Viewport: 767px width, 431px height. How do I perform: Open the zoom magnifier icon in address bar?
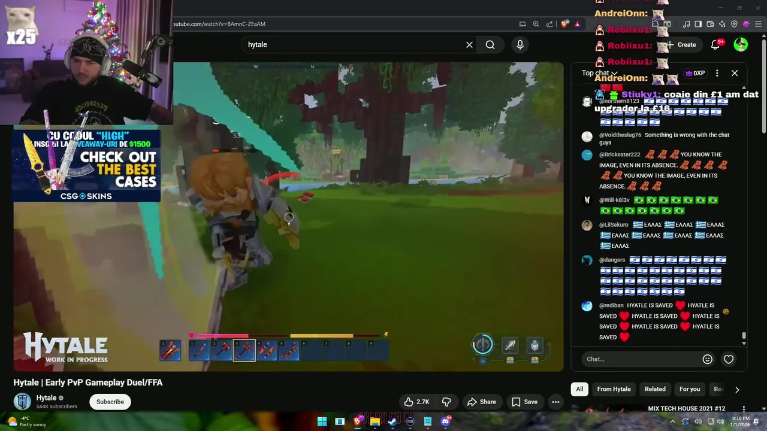tap(536, 24)
